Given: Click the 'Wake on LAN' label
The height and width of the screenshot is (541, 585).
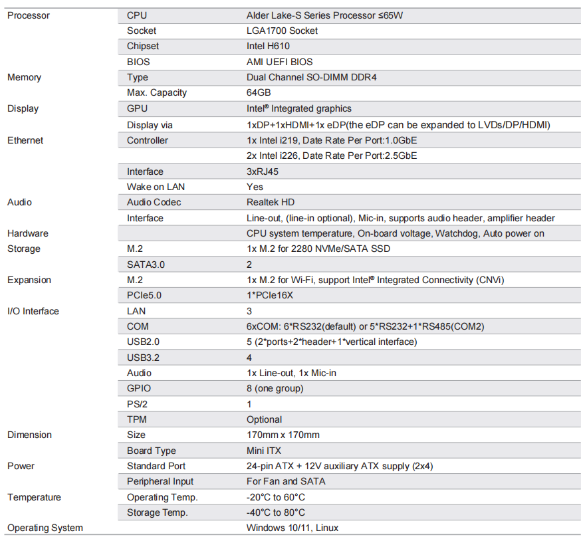Looking at the screenshot, I should (x=156, y=187).
